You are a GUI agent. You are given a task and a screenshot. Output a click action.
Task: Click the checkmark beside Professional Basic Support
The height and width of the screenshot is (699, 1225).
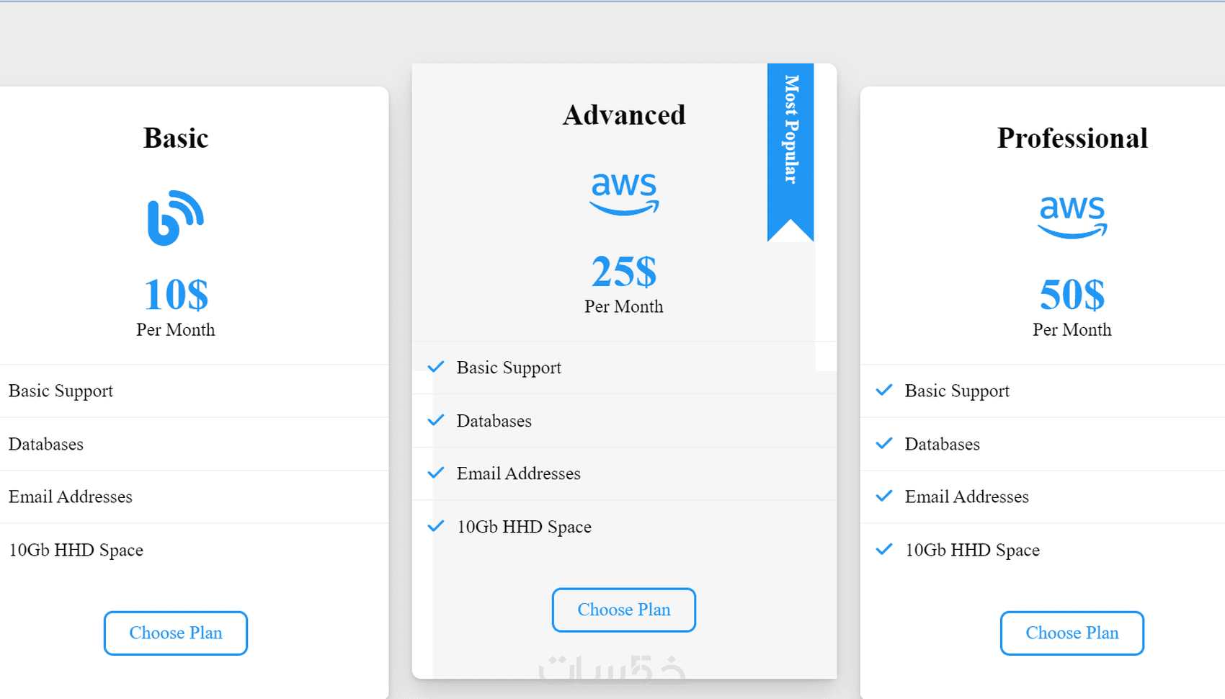884,390
